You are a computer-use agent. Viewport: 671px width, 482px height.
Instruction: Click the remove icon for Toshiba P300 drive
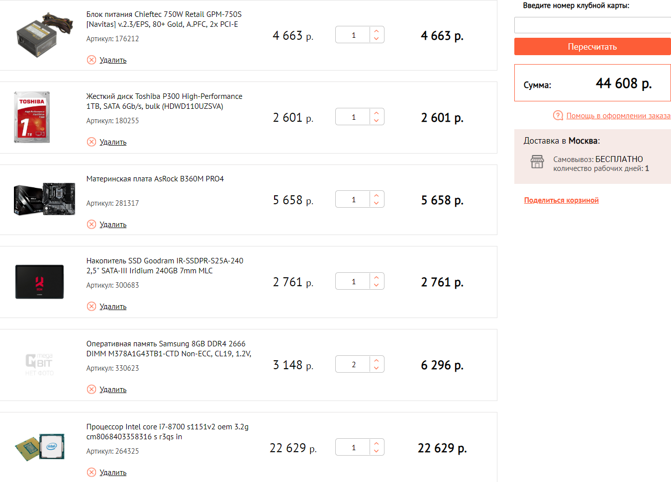pos(92,142)
